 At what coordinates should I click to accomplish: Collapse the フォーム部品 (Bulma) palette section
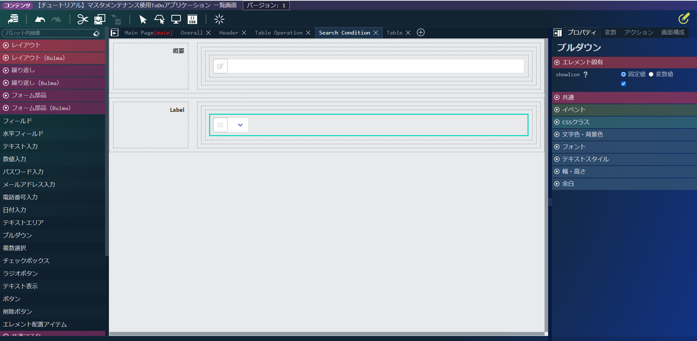coord(53,108)
